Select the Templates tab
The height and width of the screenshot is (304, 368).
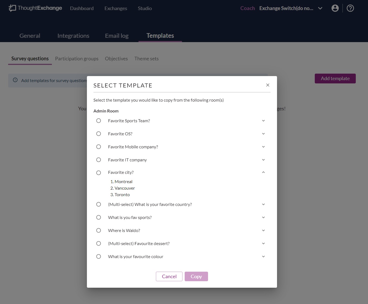pos(160,36)
